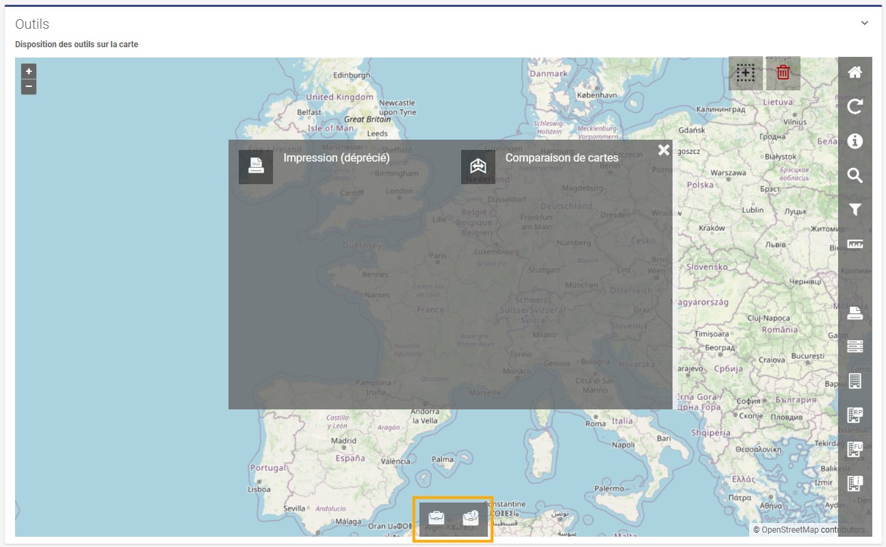This screenshot has height=547, width=886.
Task: Click the refresh arrow icon
Action: [855, 107]
